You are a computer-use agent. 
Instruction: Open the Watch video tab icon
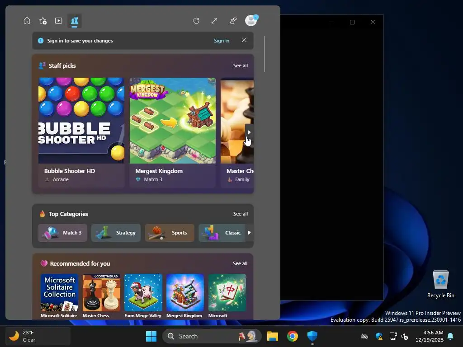pyautogui.click(x=58, y=21)
